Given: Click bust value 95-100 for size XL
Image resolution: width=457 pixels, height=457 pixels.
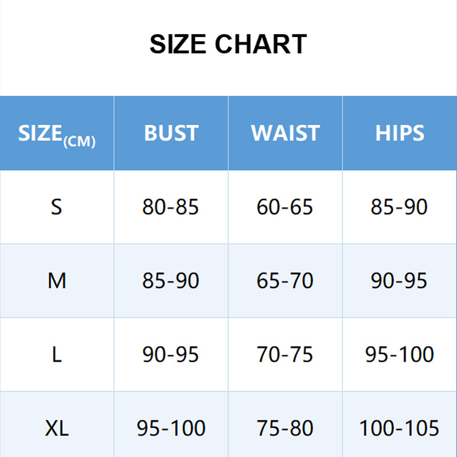Looking at the screenshot, I should pos(171,428).
